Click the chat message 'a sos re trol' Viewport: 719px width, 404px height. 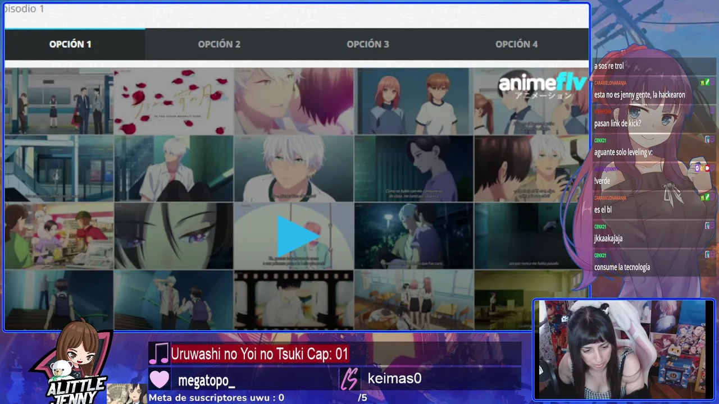(x=609, y=66)
